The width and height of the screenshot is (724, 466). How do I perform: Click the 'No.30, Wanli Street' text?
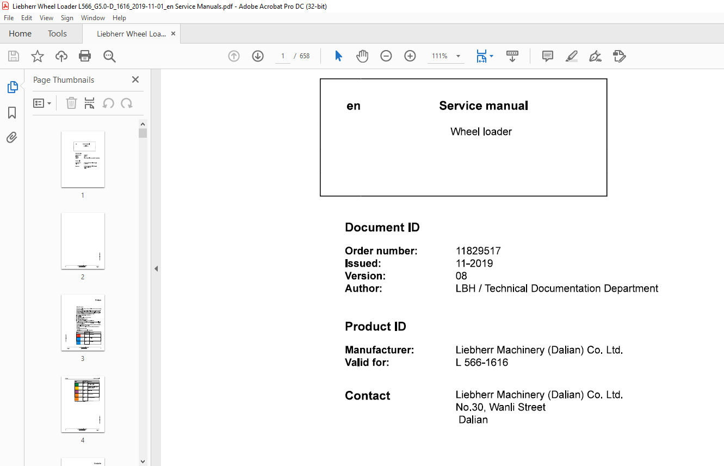pyautogui.click(x=500, y=407)
